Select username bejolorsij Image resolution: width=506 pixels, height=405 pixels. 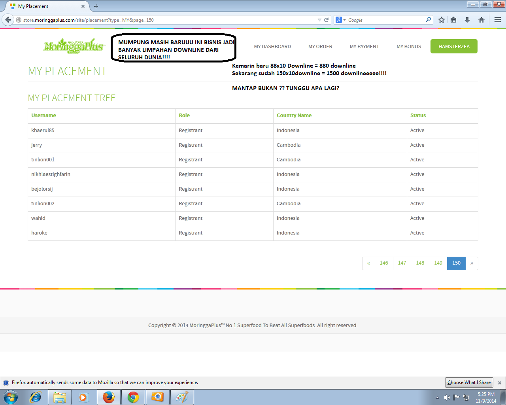point(42,189)
